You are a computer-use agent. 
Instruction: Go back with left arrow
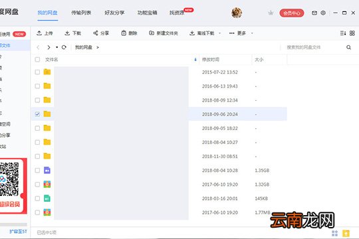[39, 47]
